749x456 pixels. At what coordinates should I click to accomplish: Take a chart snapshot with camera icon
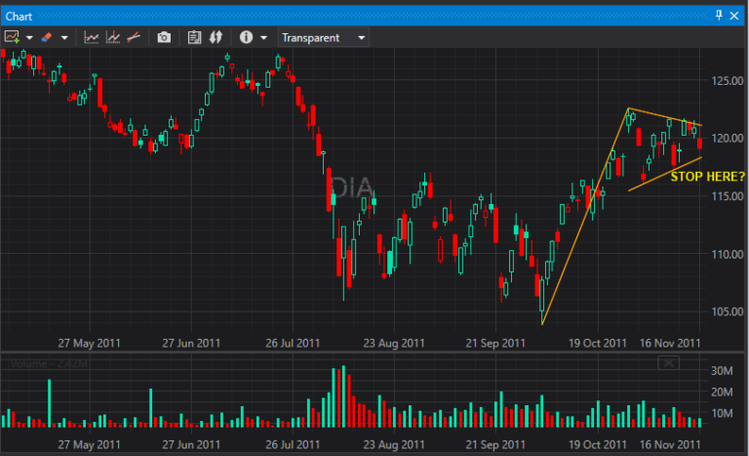164,37
